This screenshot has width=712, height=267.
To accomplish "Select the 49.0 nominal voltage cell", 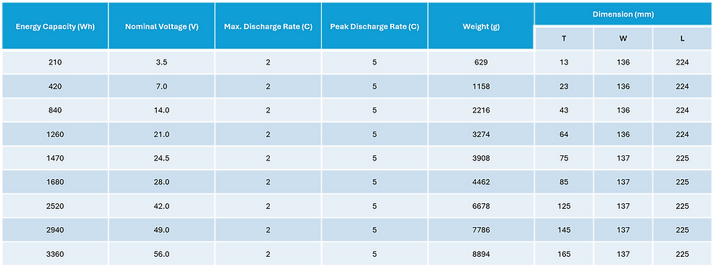I will click(x=161, y=230).
